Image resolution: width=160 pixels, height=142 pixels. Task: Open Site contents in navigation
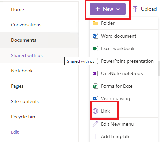point(25,101)
